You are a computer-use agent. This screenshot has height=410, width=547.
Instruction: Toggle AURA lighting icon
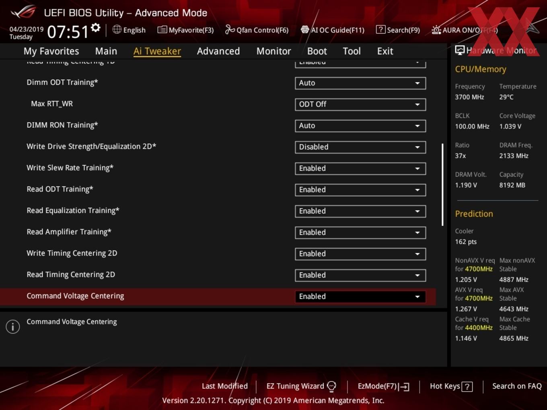[436, 30]
